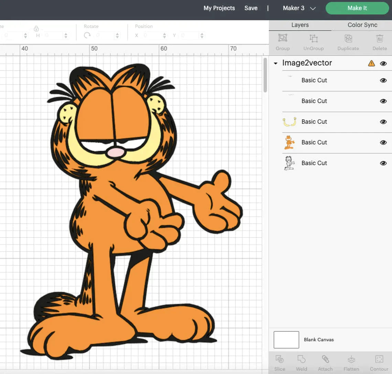Click the width stepper arrows
Screen dimensions: 392x374
pyautogui.click(x=25, y=35)
